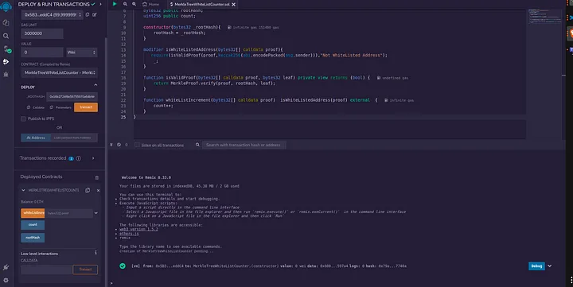Image resolution: width=573 pixels, height=287 pixels.
Task: Open the Solidity compiler sidebar icon
Action: (6, 49)
